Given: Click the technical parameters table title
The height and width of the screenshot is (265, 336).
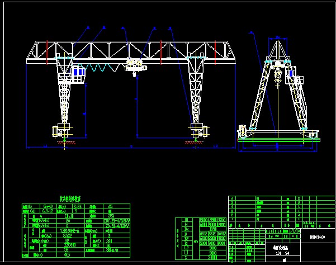Looking at the screenshot, I should tap(70, 198).
